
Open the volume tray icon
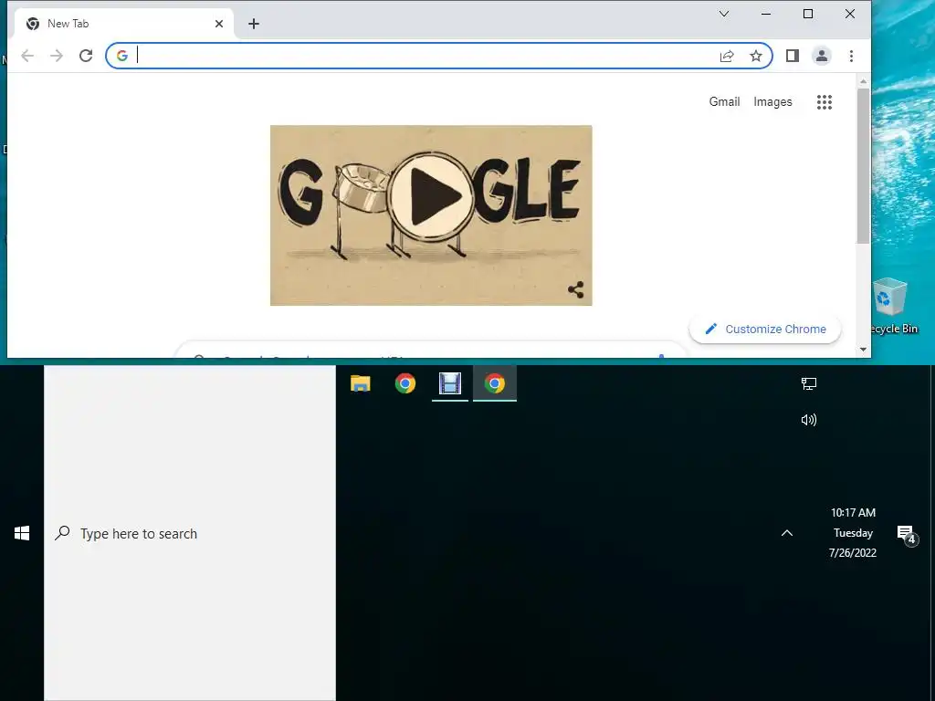[809, 420]
